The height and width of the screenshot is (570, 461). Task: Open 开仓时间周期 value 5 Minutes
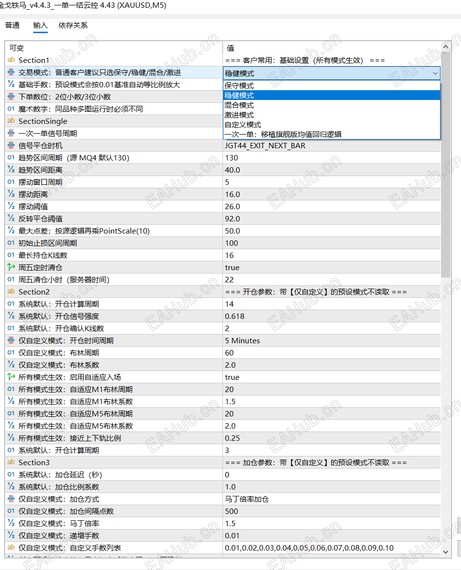(332, 340)
